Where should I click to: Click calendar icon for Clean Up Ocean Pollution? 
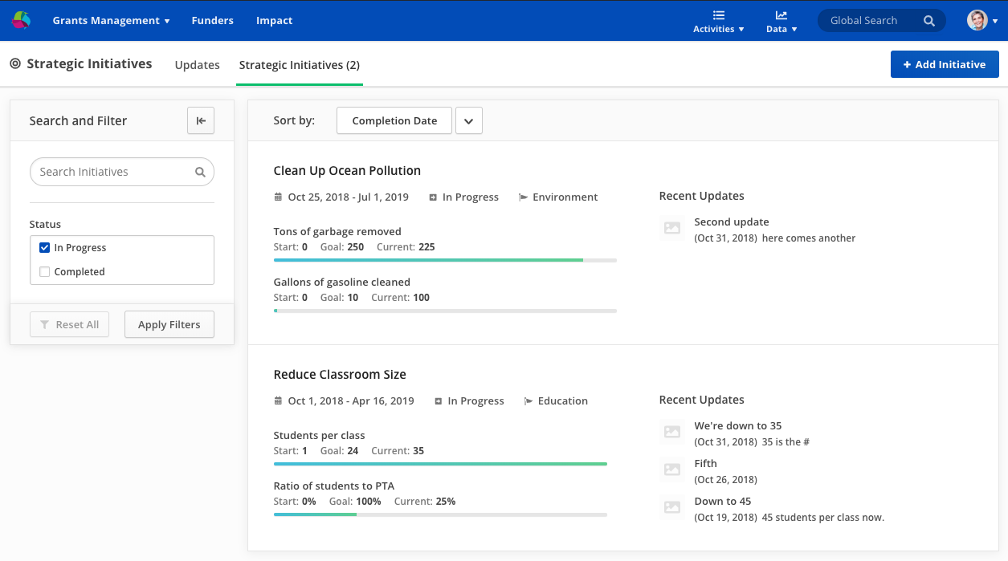click(x=278, y=197)
